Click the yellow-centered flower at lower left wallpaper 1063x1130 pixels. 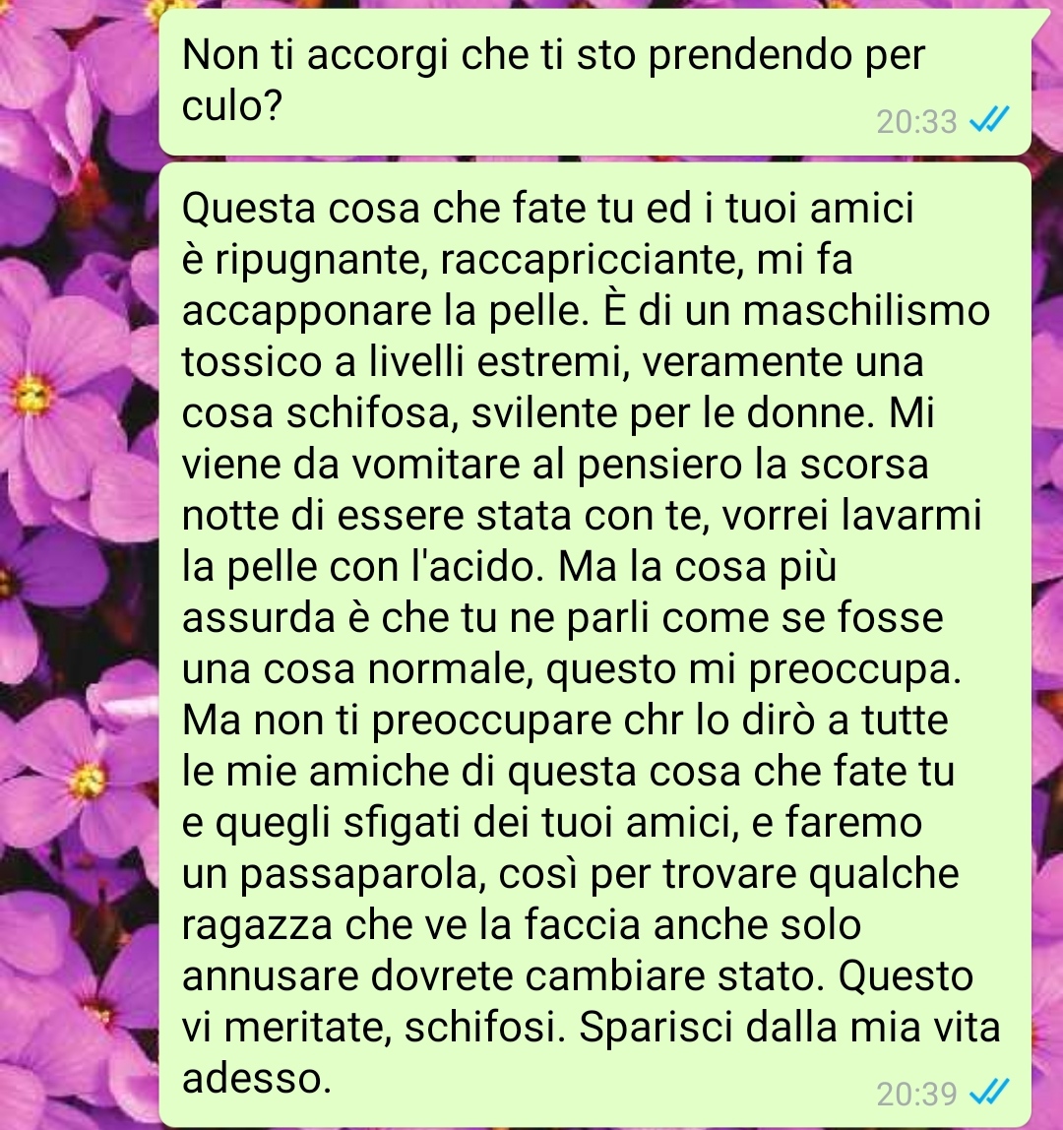[88, 781]
